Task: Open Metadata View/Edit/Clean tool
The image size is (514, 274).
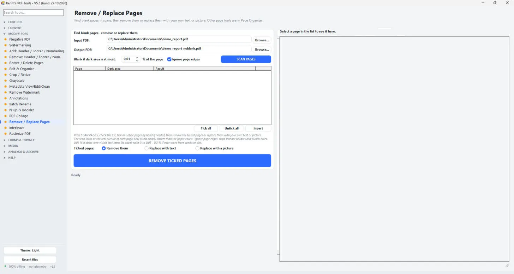Action: pyautogui.click(x=30, y=87)
